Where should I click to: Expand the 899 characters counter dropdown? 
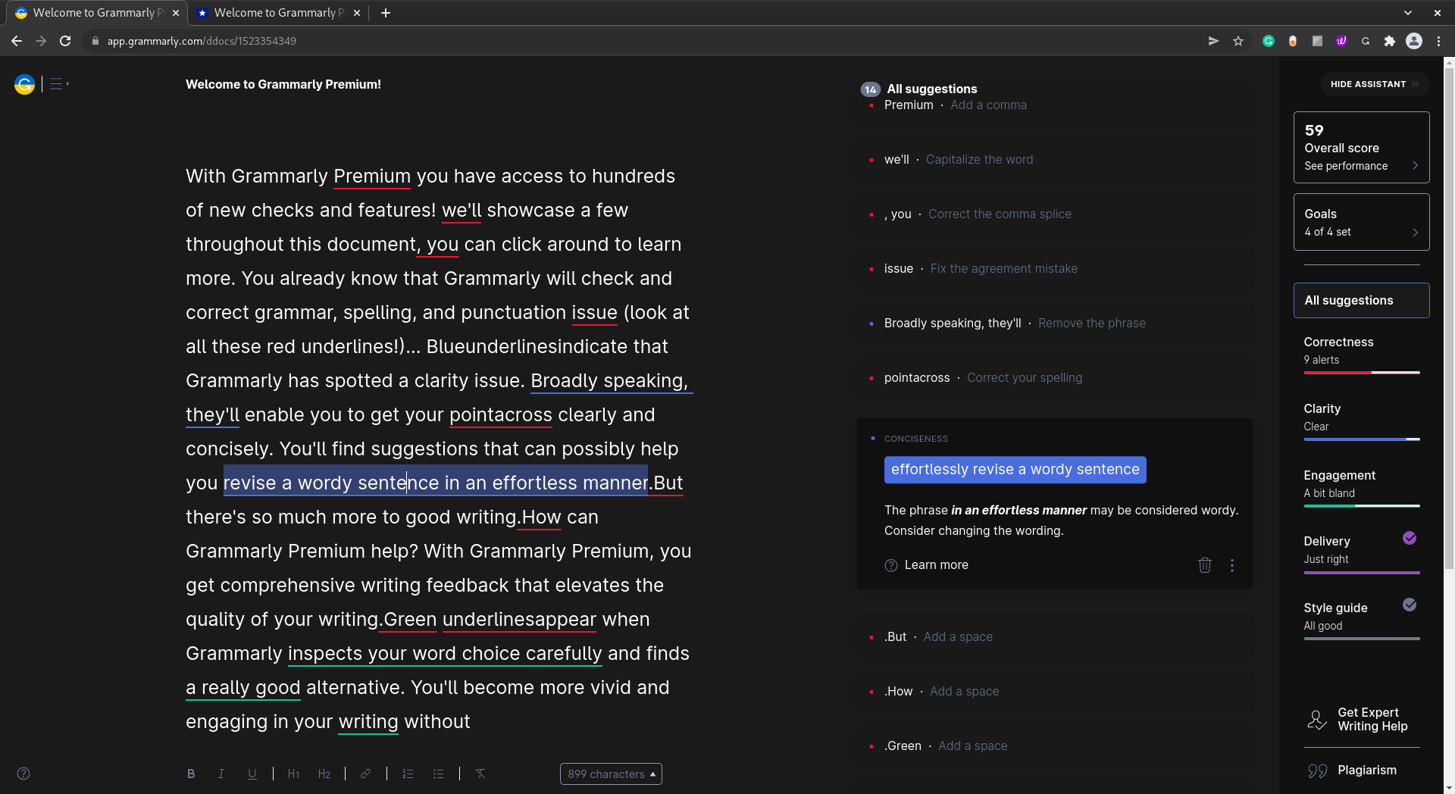611,774
